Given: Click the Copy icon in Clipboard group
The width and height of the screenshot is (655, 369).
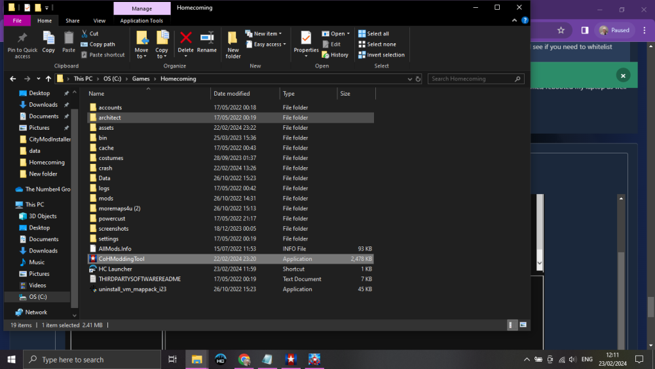Looking at the screenshot, I should (x=48, y=41).
